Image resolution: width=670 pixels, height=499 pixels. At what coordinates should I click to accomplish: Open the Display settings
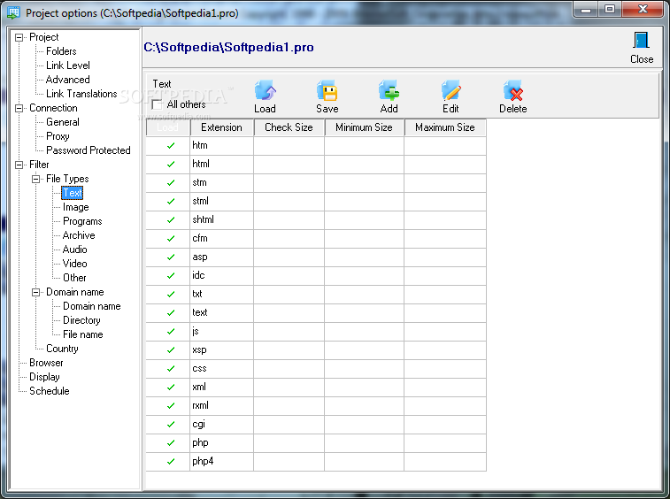pos(44,377)
